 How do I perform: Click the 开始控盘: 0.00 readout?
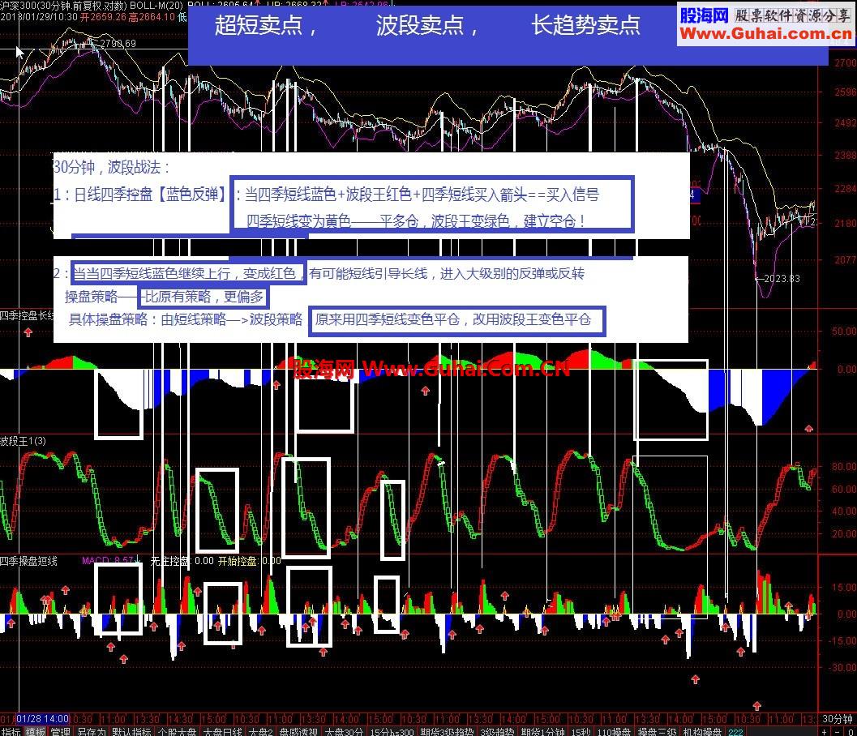pos(250,561)
